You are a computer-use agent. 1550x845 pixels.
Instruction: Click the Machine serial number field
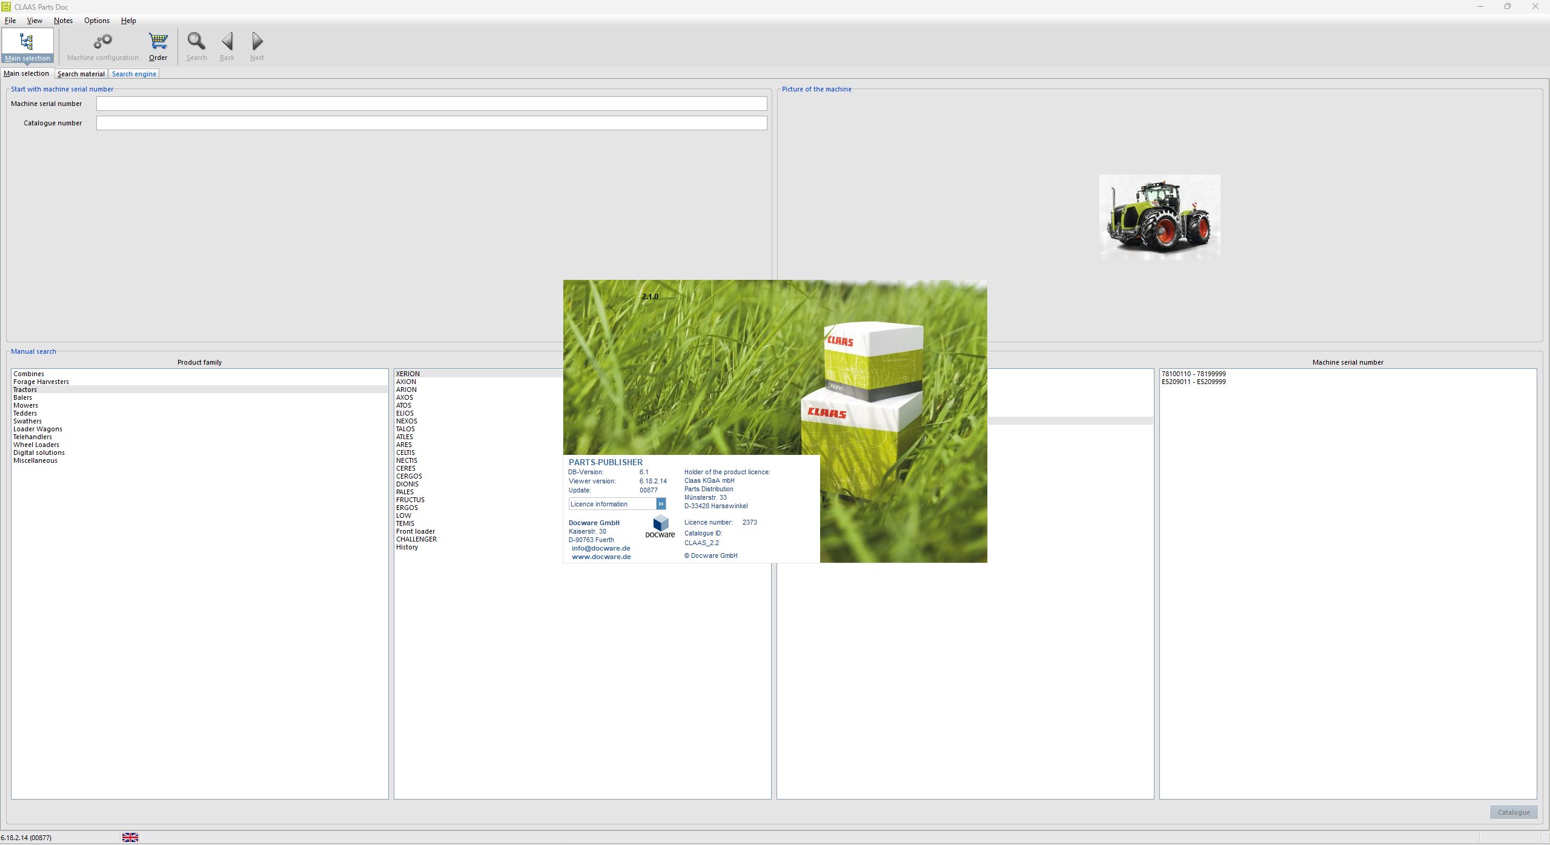click(431, 104)
